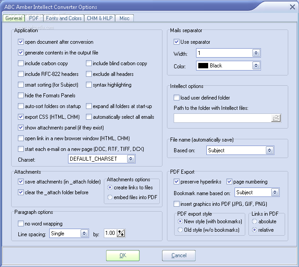Confirm settings with the OK button
This screenshot has height=267, width=299.
[x=123, y=255]
